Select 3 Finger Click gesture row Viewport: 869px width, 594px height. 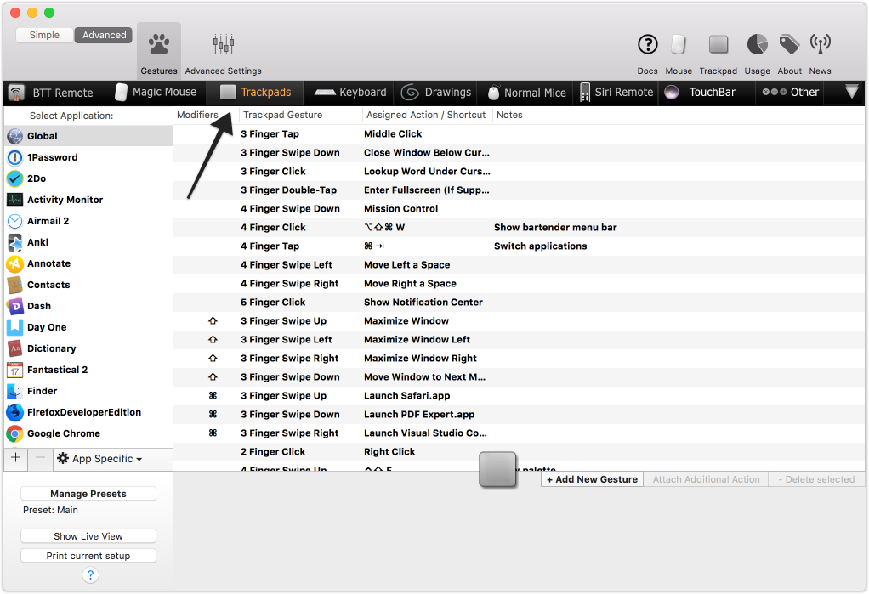tap(519, 172)
